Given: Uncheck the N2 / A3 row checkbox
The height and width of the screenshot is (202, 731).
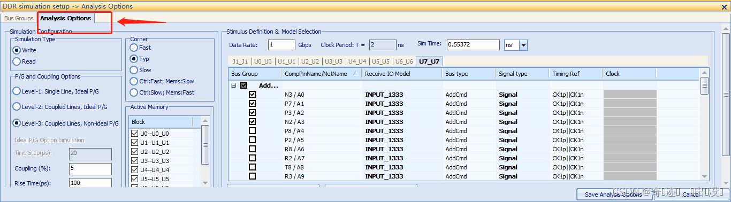Looking at the screenshot, I should pyautogui.click(x=252, y=122).
